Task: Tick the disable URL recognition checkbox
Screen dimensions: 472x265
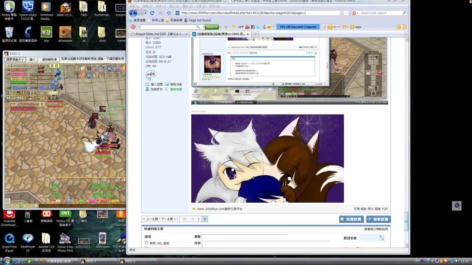Action: coord(147,243)
